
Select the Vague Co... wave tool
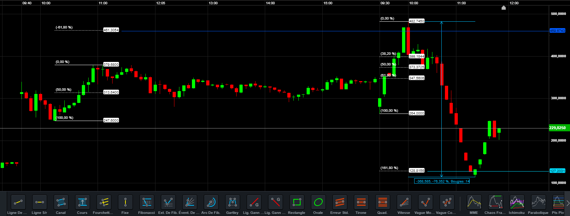click(x=447, y=202)
